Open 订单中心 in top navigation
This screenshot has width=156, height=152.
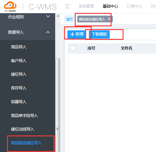135,6
